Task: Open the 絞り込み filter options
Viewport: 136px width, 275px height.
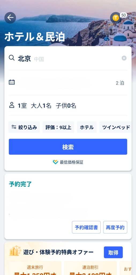Action: pyautogui.click(x=24, y=127)
